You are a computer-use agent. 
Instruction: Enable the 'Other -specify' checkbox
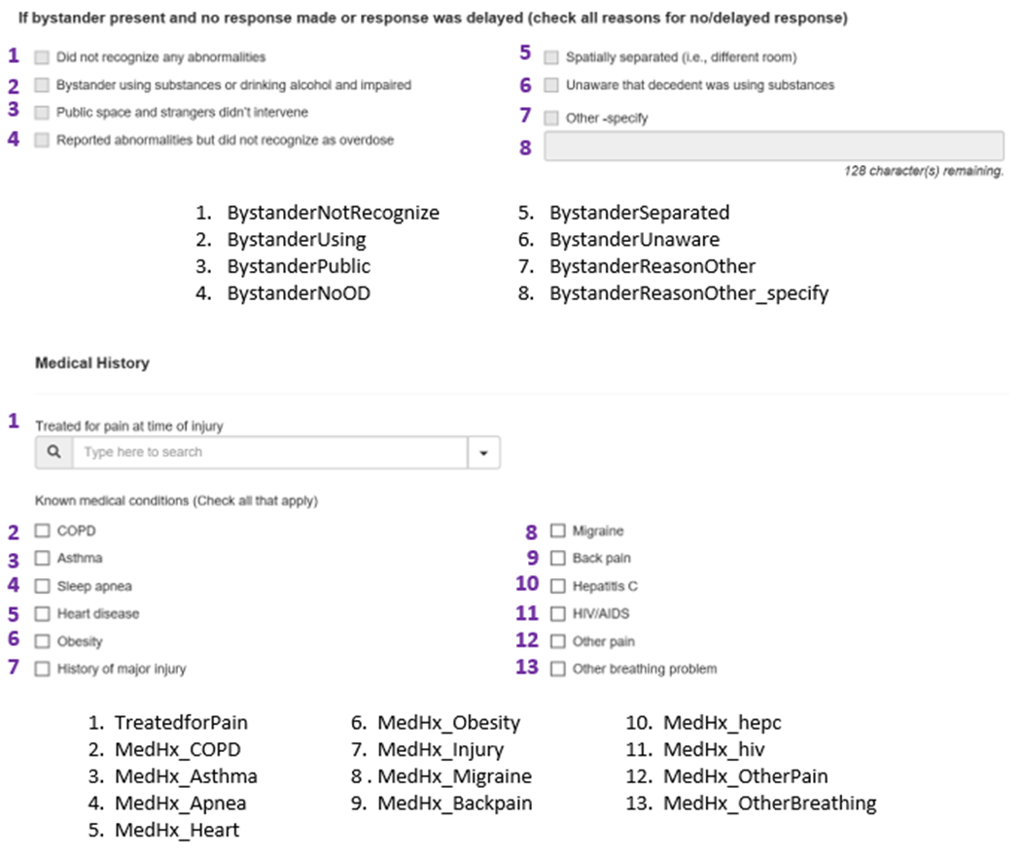tap(551, 118)
